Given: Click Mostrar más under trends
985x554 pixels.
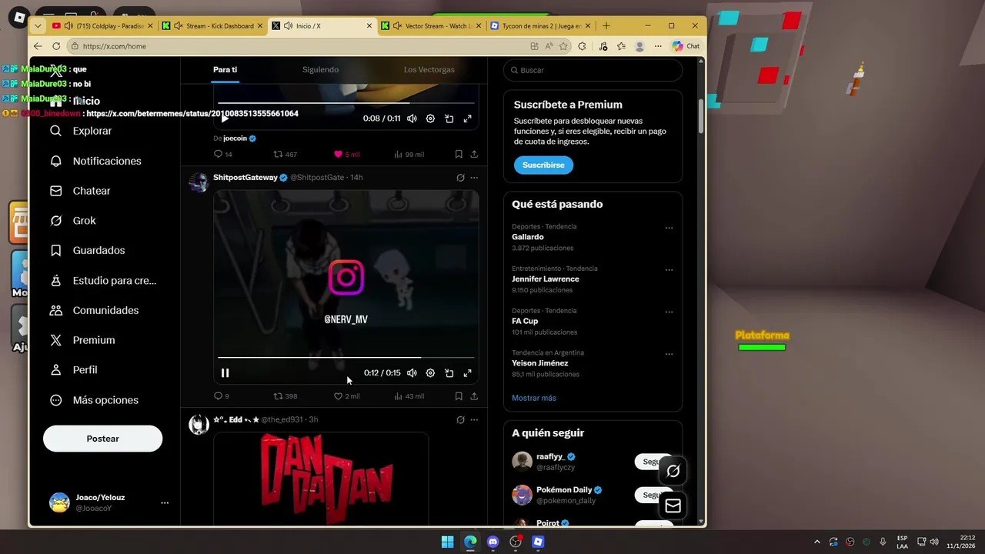Looking at the screenshot, I should pos(534,398).
